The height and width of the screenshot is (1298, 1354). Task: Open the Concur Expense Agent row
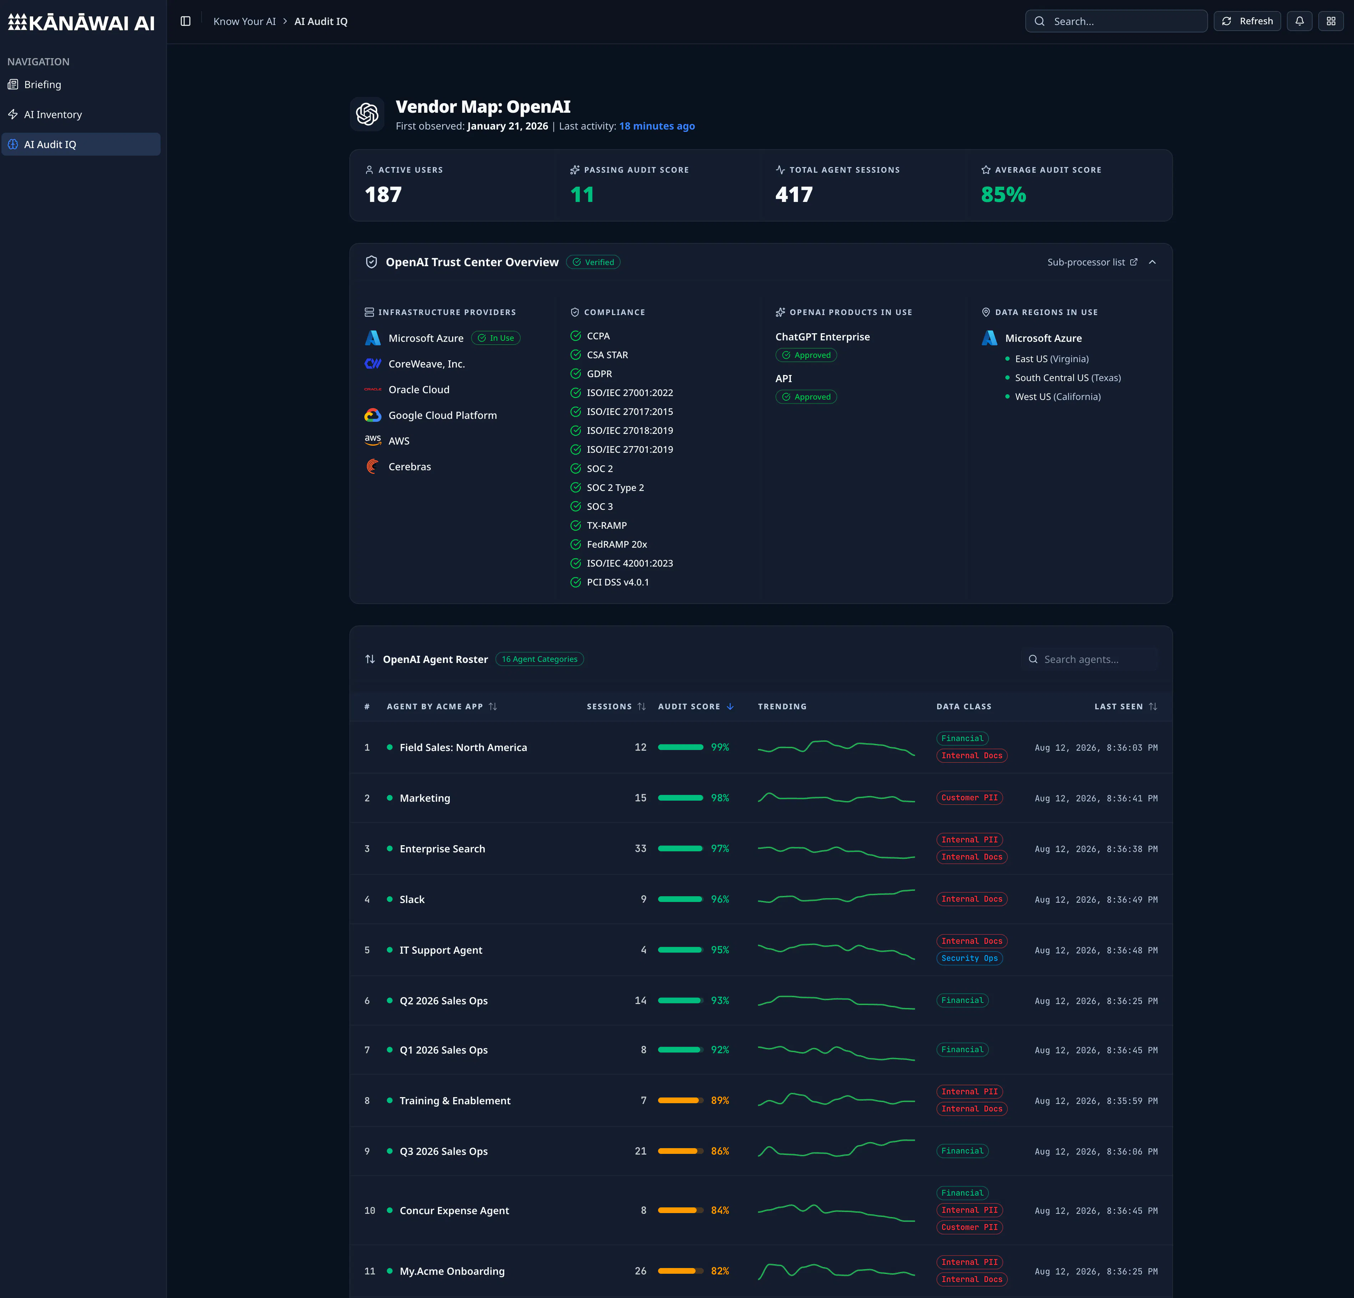click(761, 1210)
